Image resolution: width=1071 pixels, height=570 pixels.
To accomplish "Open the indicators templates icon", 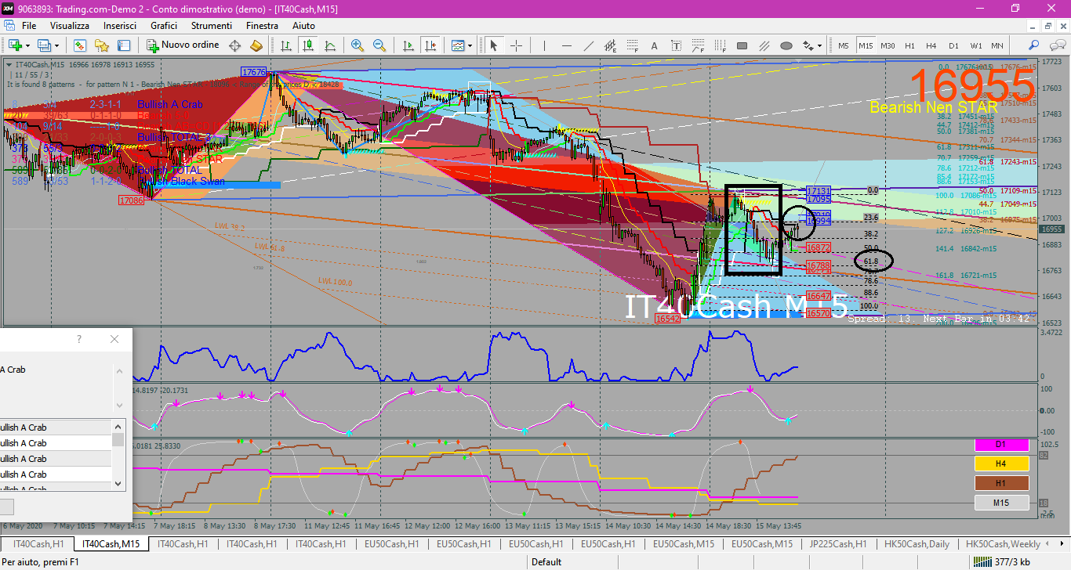I will point(458,45).
